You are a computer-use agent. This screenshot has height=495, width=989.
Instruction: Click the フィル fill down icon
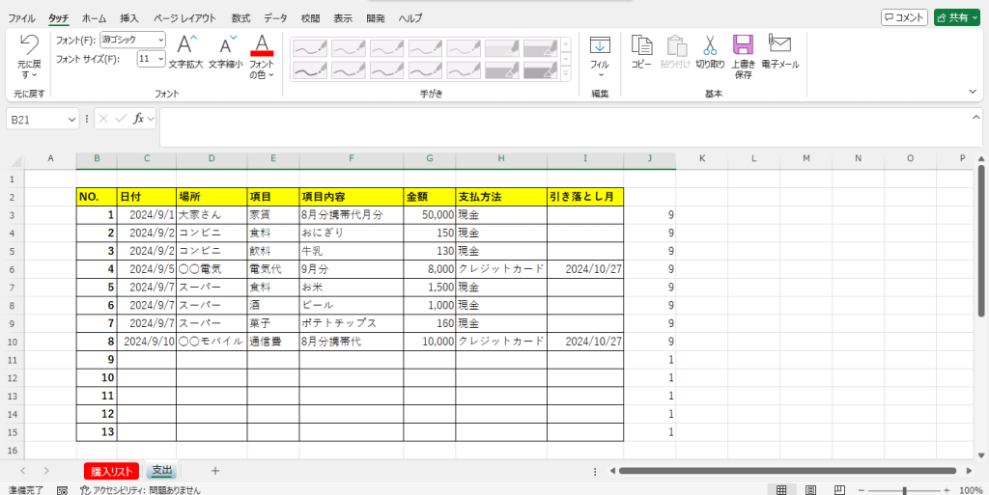(x=600, y=45)
